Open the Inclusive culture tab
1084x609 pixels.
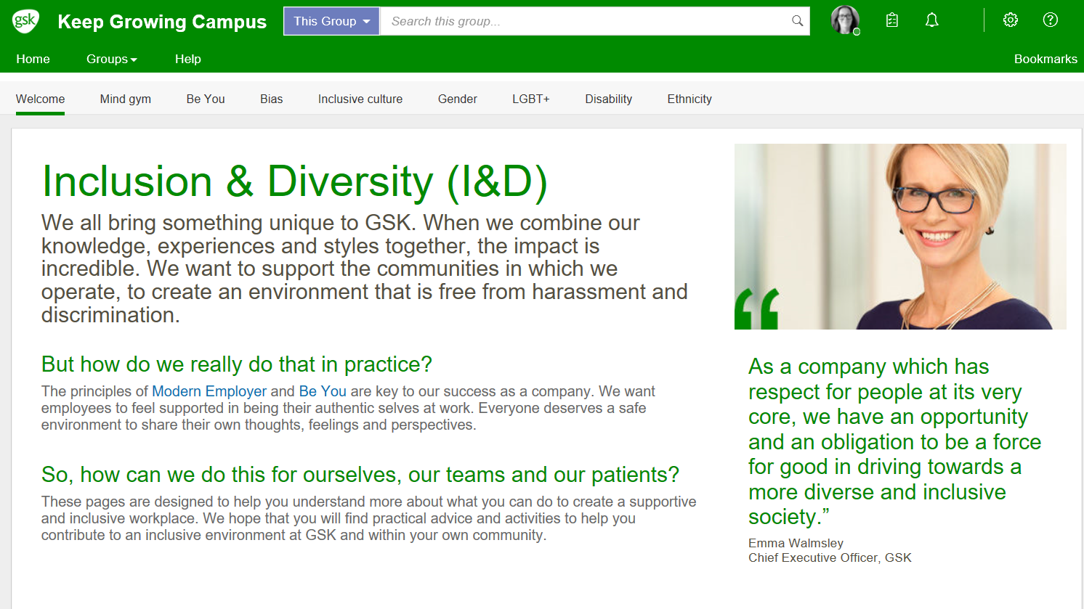360,99
